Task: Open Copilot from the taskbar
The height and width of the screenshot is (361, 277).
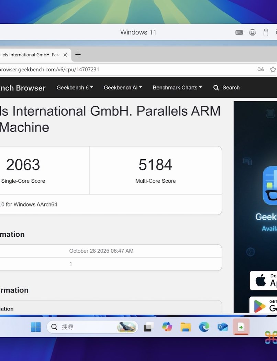Action: (x=167, y=327)
